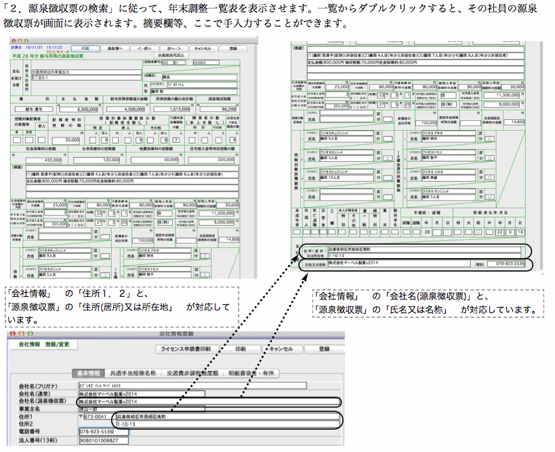Screen dimensions: 555x452
Task: Switch to the 共通手当控除名称 tab
Action: point(131,373)
